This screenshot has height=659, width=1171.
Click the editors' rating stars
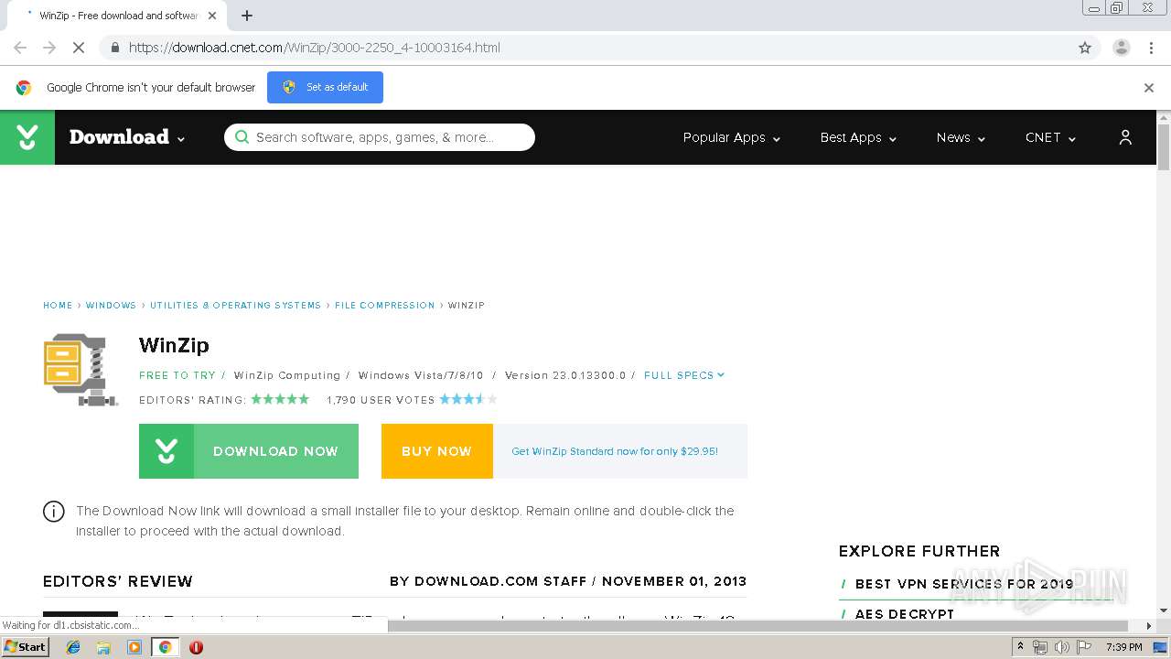coord(280,399)
